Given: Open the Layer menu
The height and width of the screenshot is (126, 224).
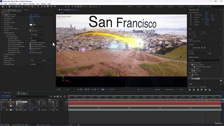Looking at the screenshot, I should coord(20,4).
